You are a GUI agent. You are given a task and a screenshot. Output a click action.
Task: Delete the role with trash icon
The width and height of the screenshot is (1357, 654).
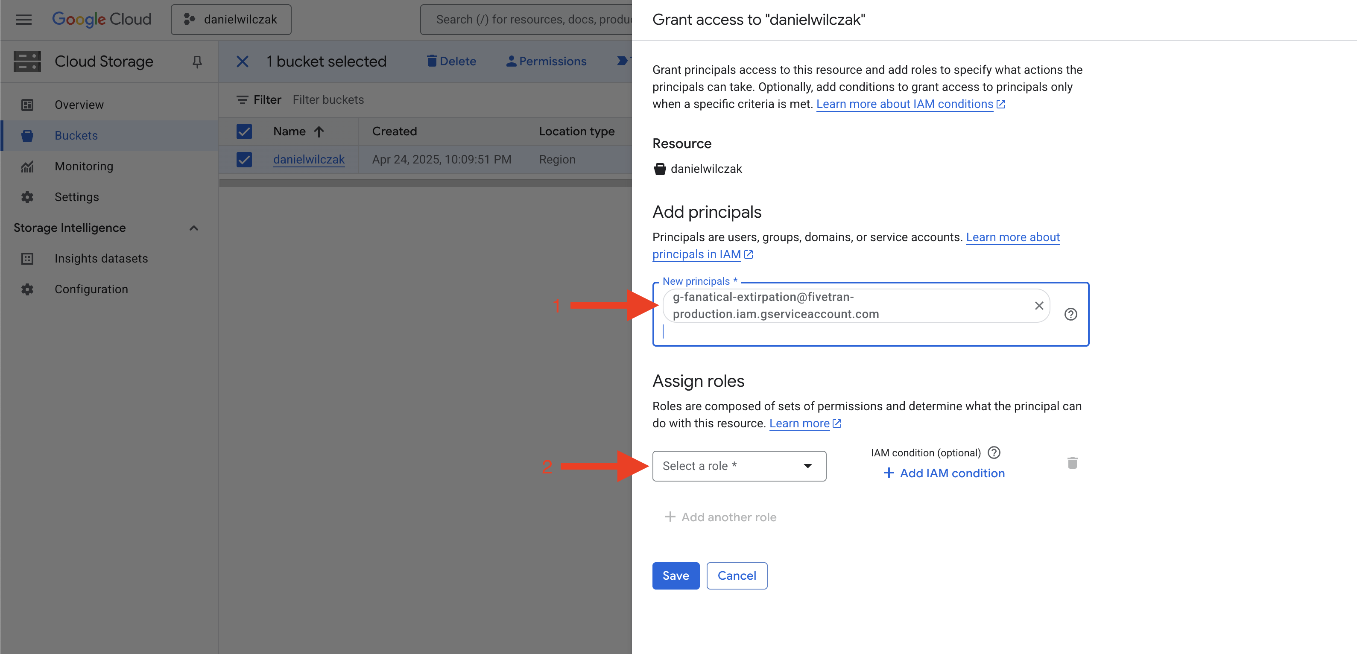tap(1072, 463)
